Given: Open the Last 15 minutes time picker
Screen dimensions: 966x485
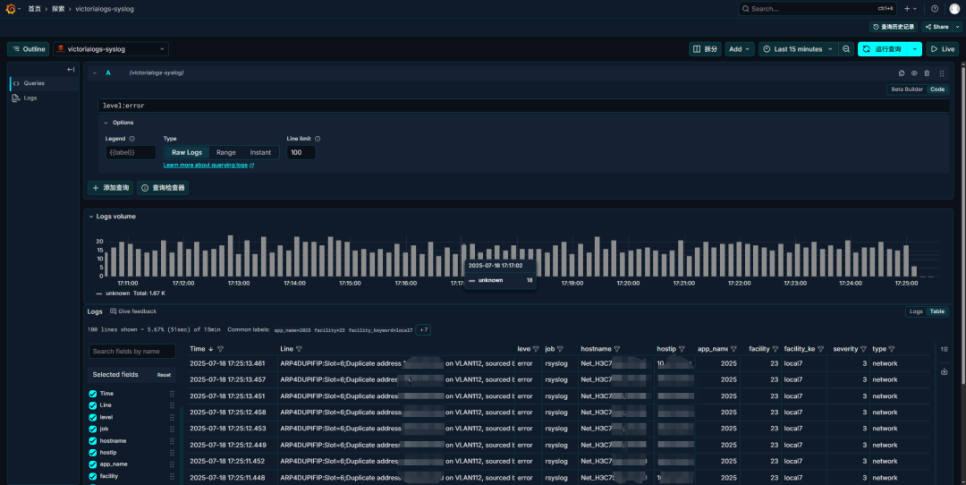Looking at the screenshot, I should (x=798, y=49).
